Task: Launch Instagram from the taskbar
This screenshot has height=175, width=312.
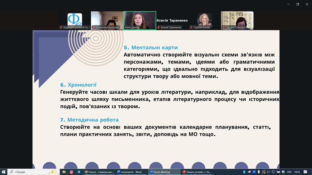Action: point(71,172)
